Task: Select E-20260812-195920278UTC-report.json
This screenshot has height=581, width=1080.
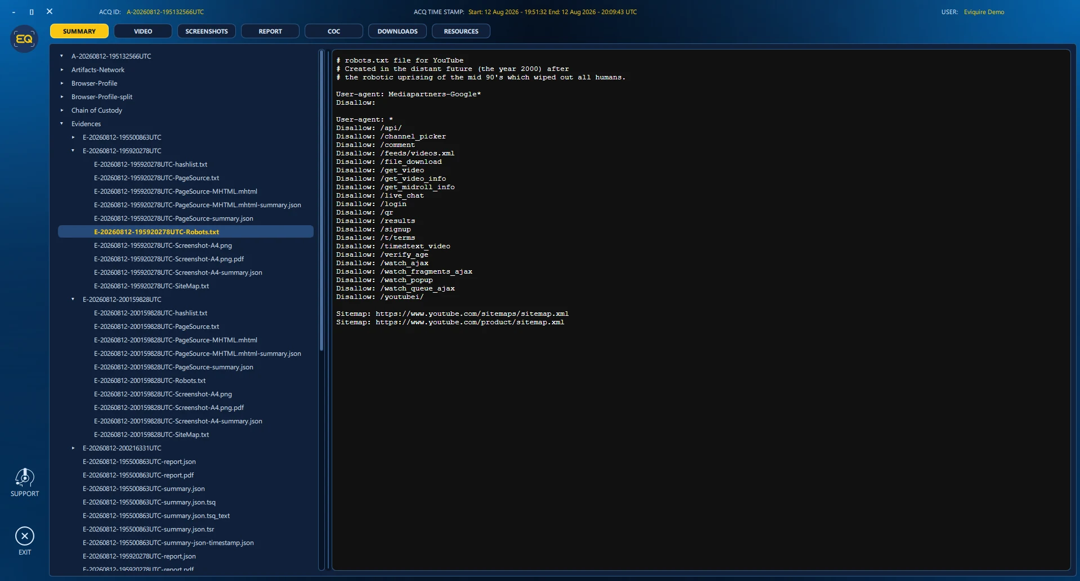Action: (139, 556)
